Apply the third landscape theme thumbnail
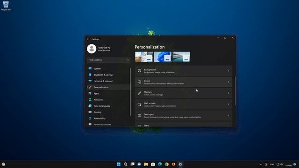Screen dimensions: 299x168 [x=181, y=57]
